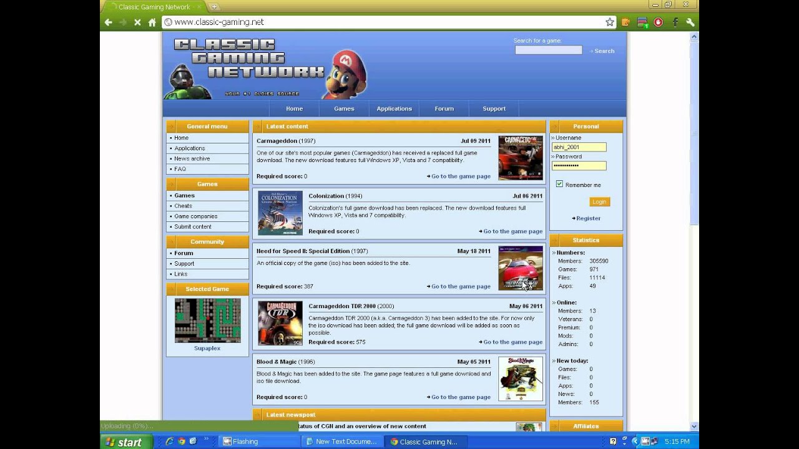The height and width of the screenshot is (449, 799).
Task: Open the Applications navigation tab
Action: (x=394, y=109)
